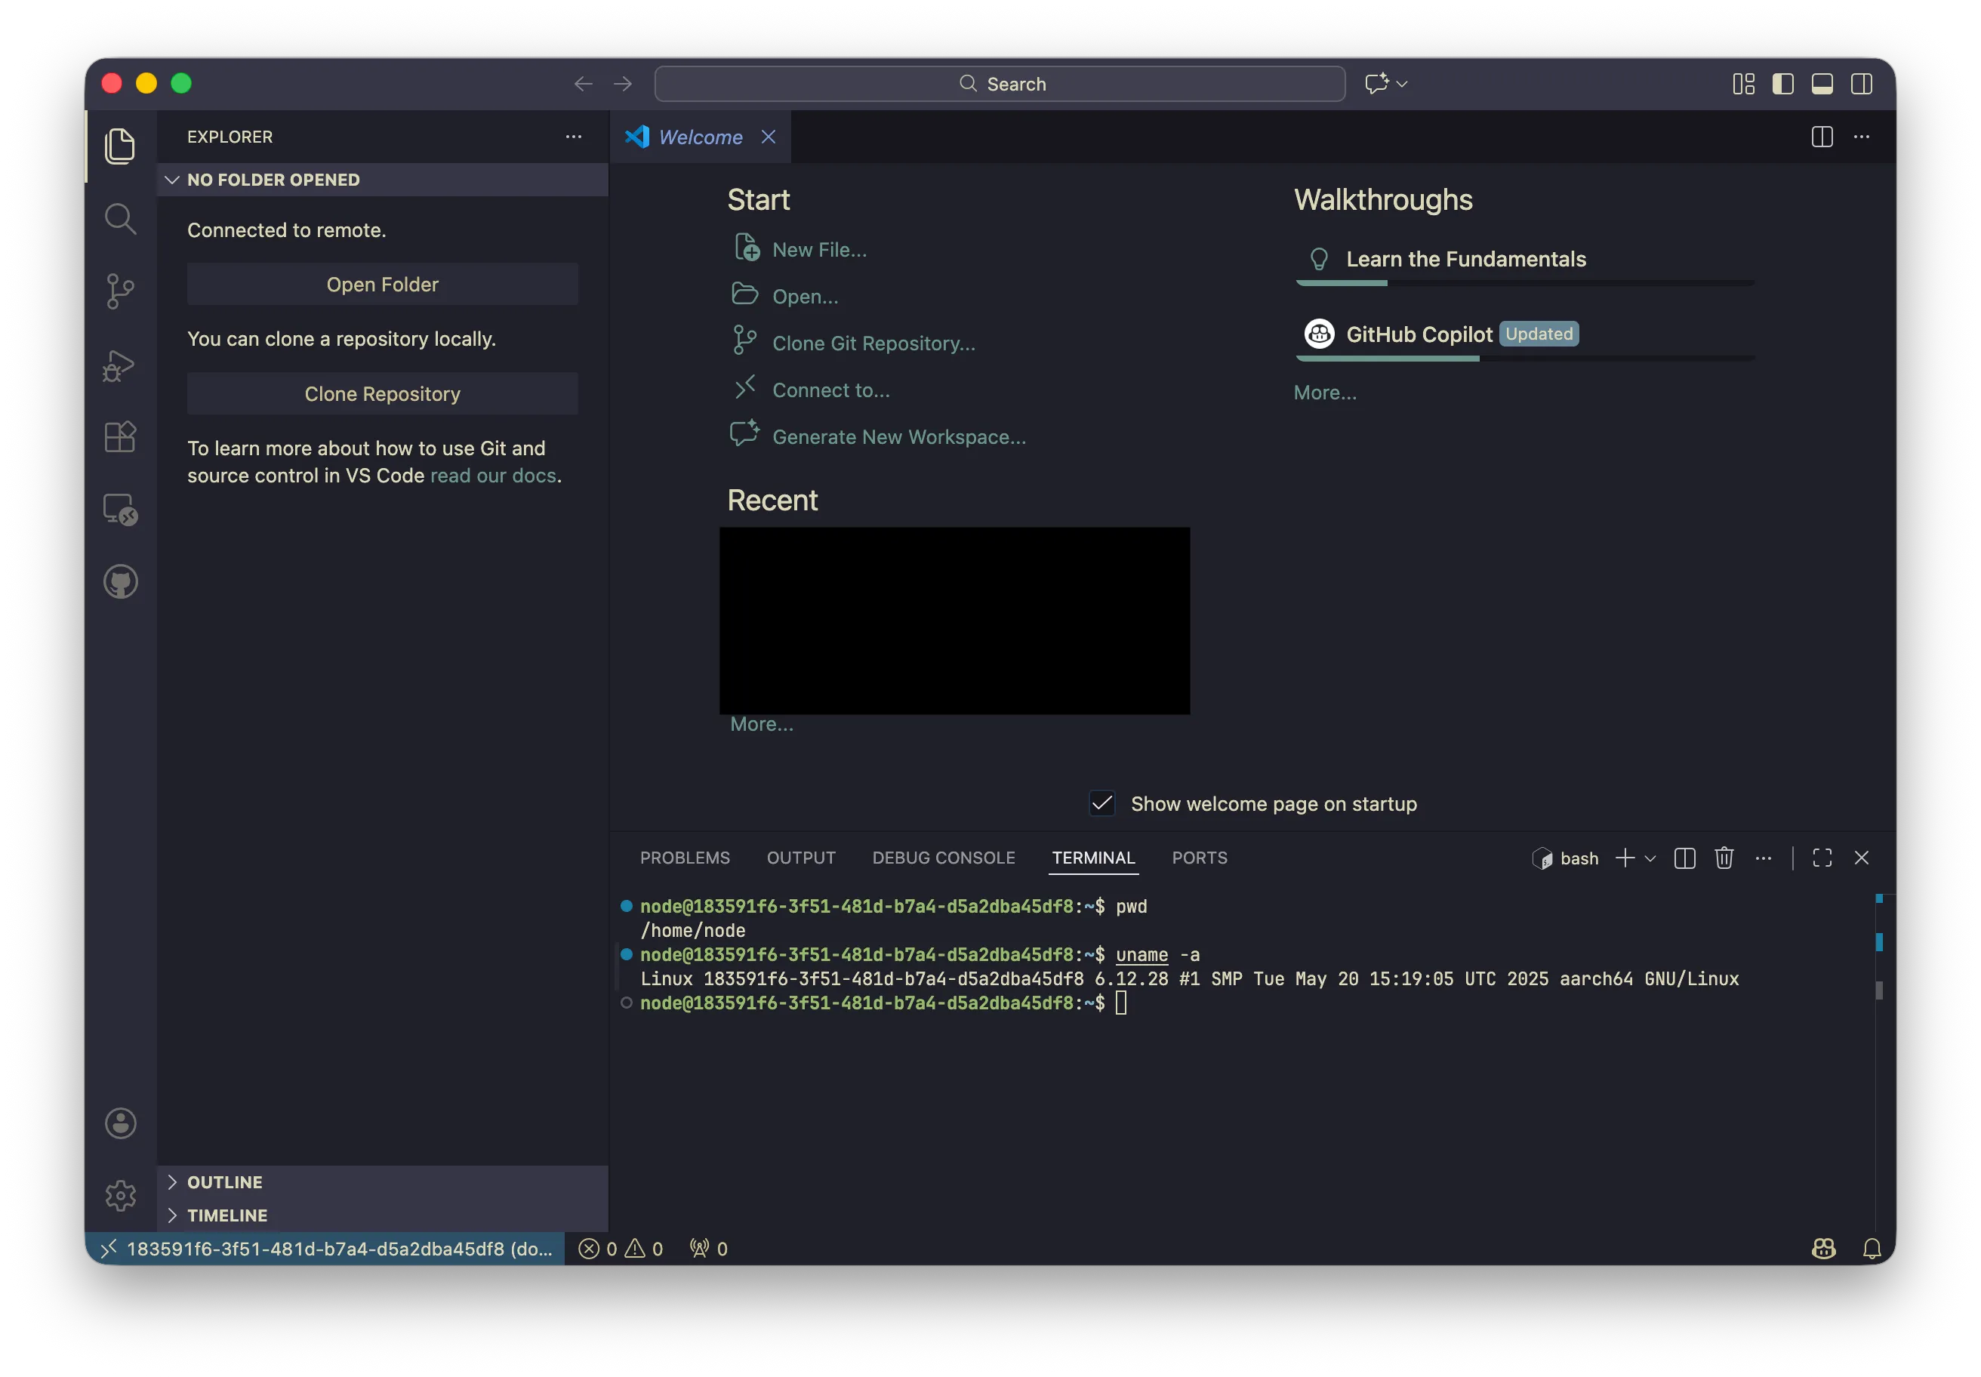Toggle the primary side bar visibility
Image resolution: width=1981 pixels, height=1377 pixels.
click(x=1782, y=84)
